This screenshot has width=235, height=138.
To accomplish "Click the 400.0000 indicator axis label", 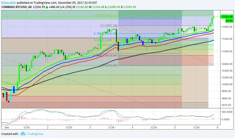I will point(227,112).
